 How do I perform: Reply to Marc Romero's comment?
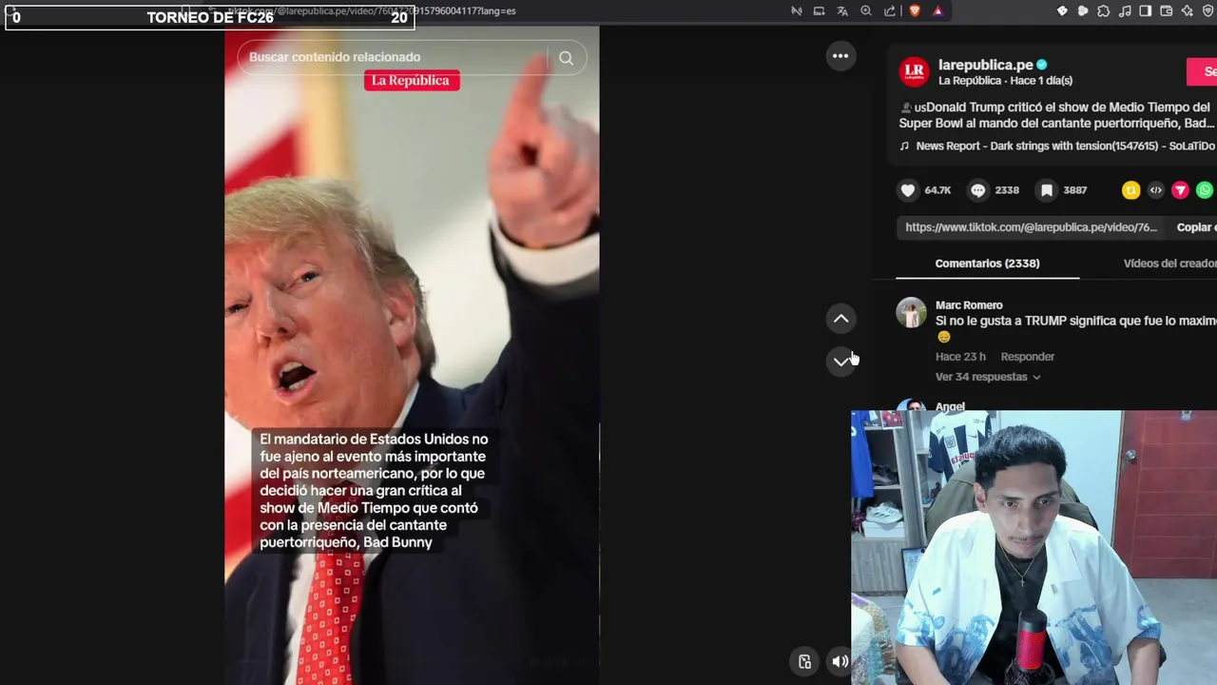point(1027,357)
